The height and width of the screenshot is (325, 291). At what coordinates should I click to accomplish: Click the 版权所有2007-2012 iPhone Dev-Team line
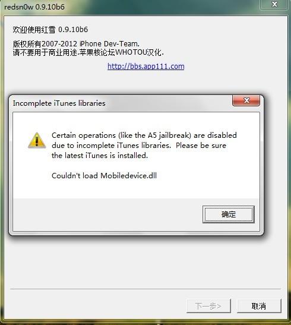coord(76,44)
